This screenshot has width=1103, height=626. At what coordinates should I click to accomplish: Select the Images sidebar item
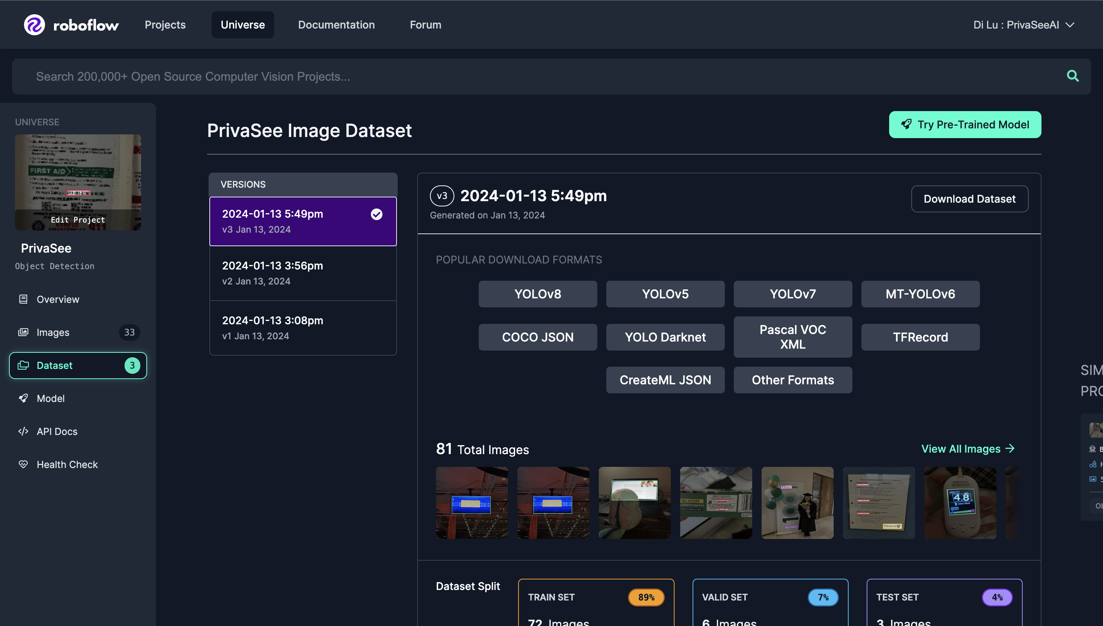coord(78,333)
